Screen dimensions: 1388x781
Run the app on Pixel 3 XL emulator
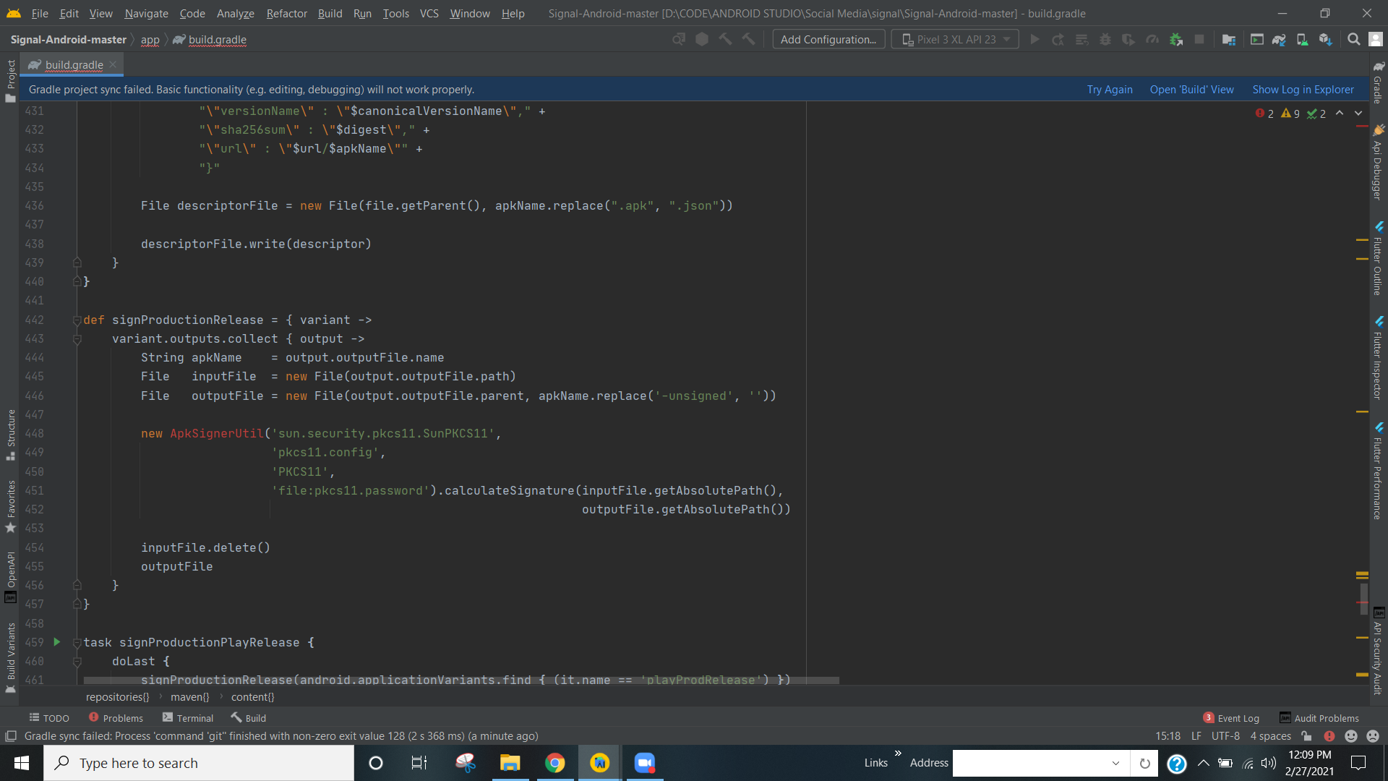1035,39
